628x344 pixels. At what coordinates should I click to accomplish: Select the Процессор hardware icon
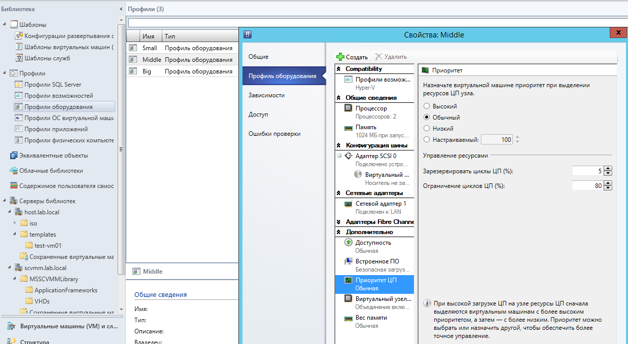pos(348,108)
